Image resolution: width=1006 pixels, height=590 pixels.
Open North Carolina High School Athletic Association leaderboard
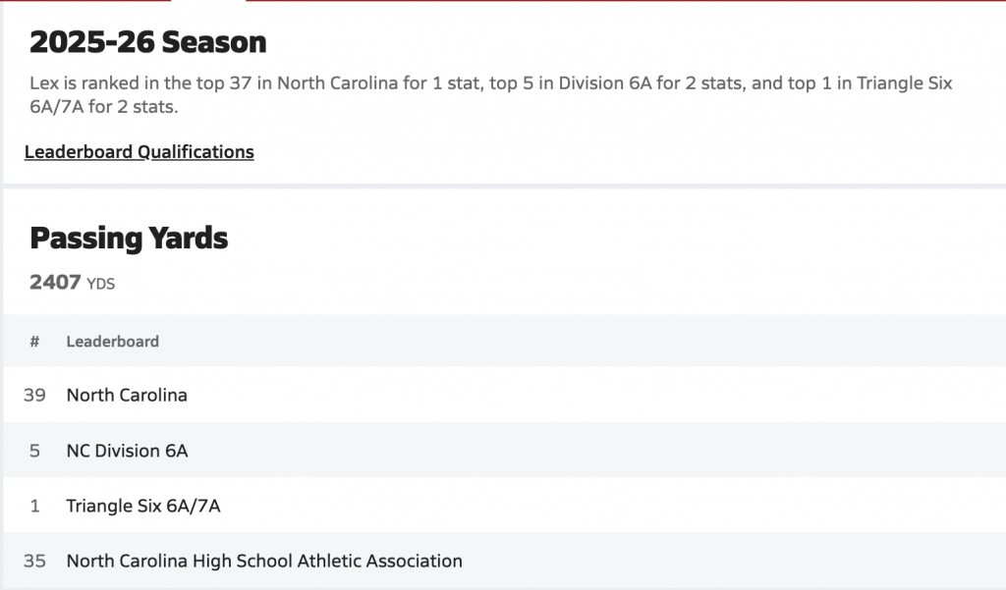tap(264, 561)
